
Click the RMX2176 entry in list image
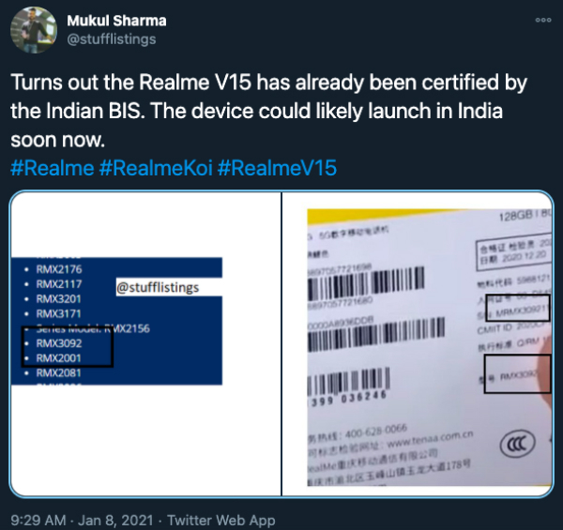pyautogui.click(x=59, y=269)
